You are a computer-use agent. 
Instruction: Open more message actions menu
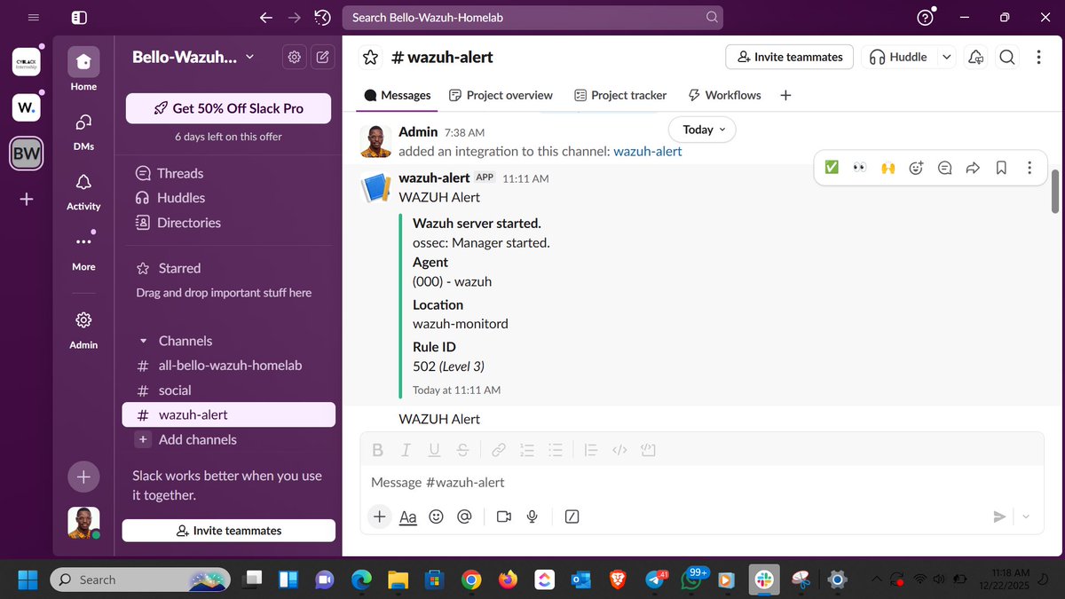pos(1029,167)
